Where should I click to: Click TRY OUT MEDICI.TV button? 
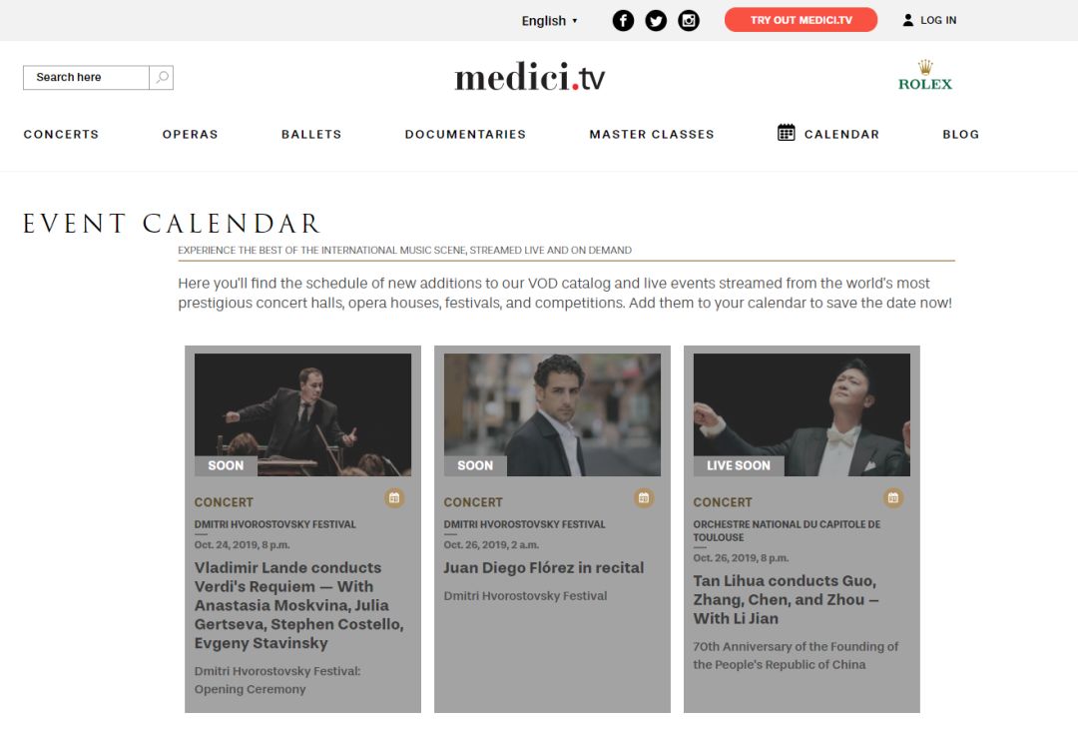pyautogui.click(x=801, y=20)
